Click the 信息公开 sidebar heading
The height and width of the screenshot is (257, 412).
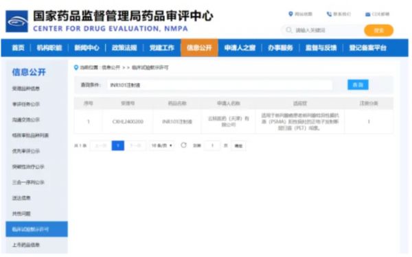point(29,72)
